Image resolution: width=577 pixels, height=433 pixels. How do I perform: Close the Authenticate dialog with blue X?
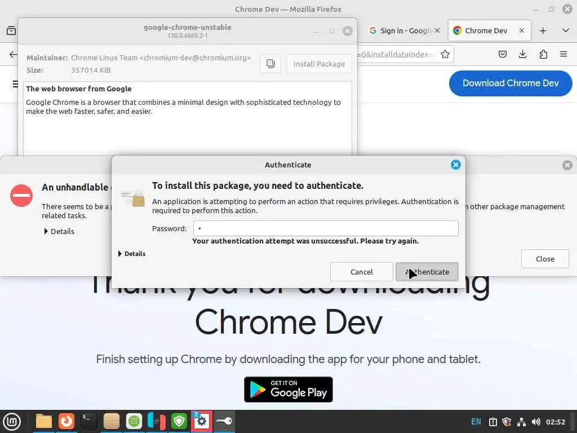(455, 165)
